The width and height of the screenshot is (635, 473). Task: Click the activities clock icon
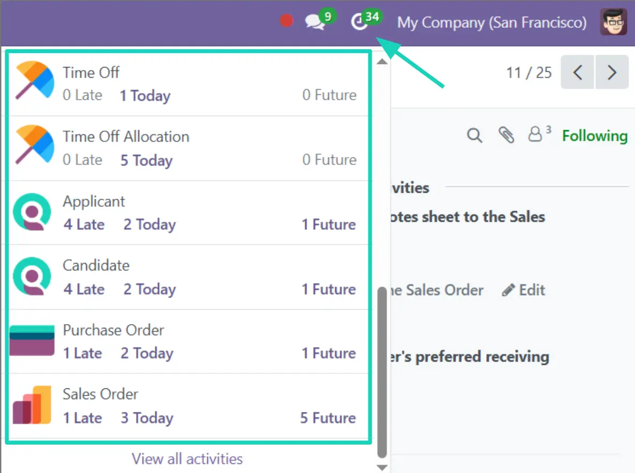coord(358,22)
